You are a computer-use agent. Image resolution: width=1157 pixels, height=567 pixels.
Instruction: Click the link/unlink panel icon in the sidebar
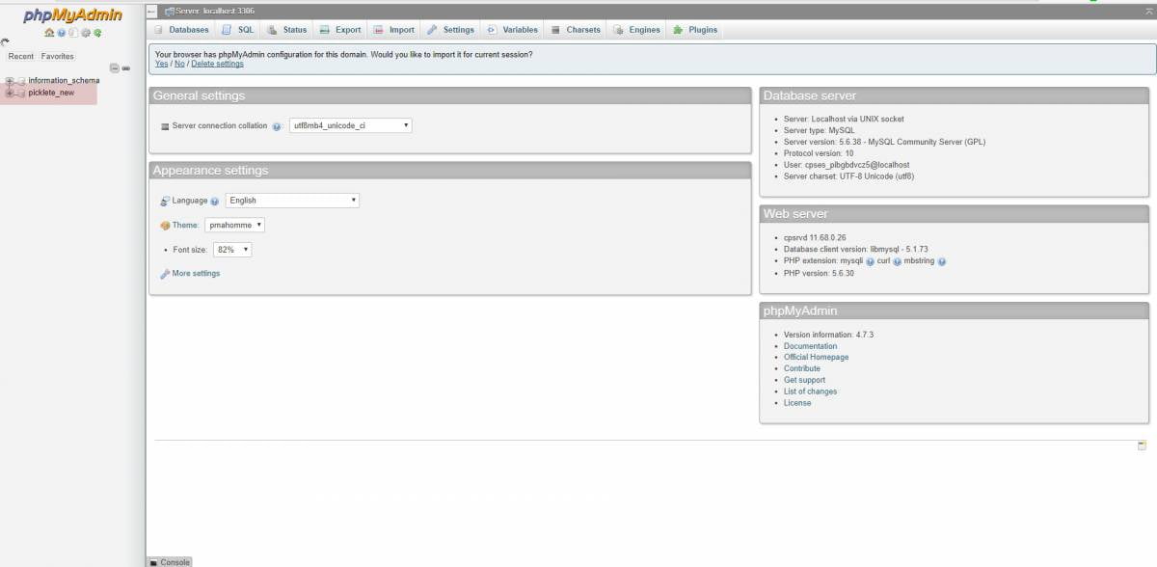point(126,67)
